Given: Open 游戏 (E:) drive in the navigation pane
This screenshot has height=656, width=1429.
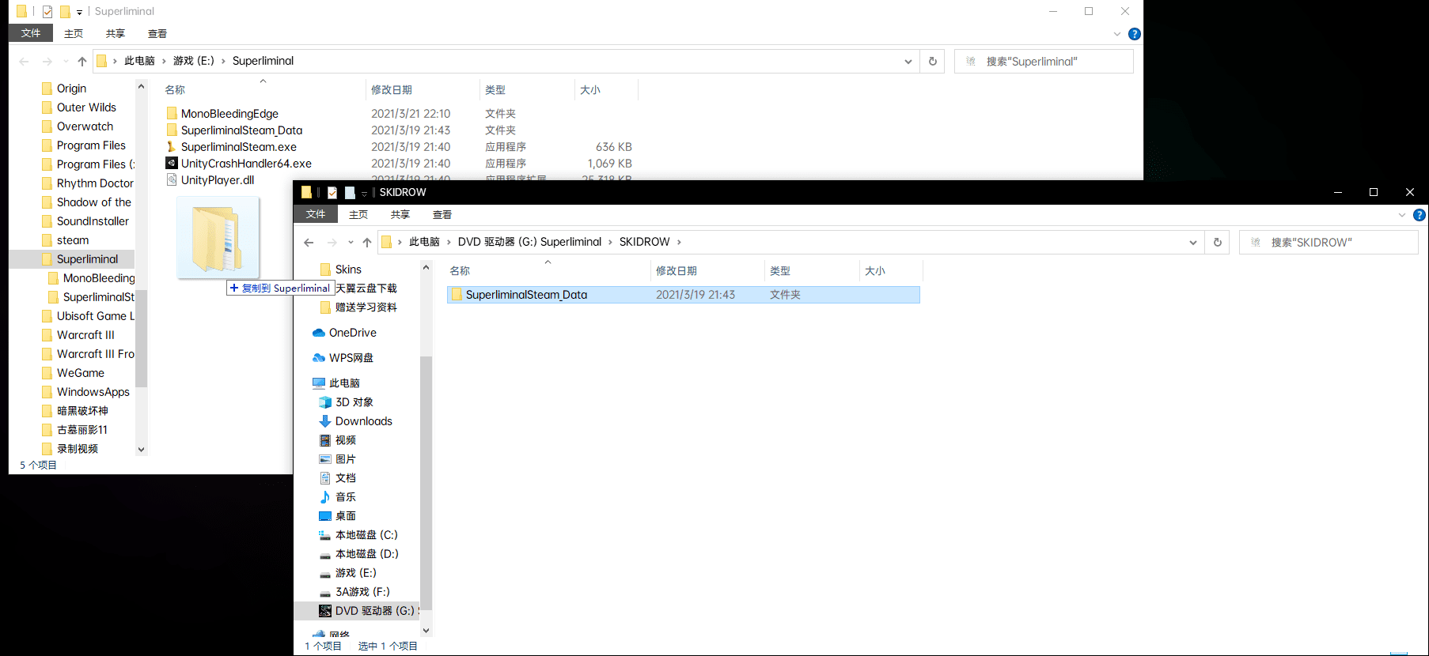Looking at the screenshot, I should pyautogui.click(x=347, y=573).
